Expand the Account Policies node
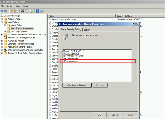The height and width of the screenshot is (119, 165). click(x=2, y=19)
